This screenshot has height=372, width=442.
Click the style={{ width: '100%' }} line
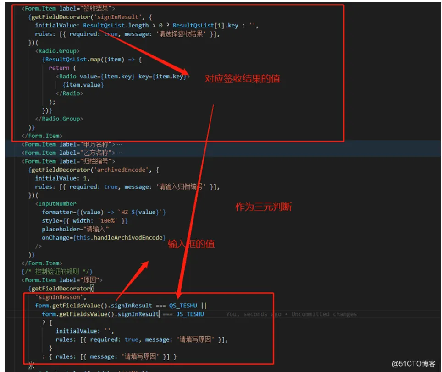pyautogui.click(x=85, y=221)
